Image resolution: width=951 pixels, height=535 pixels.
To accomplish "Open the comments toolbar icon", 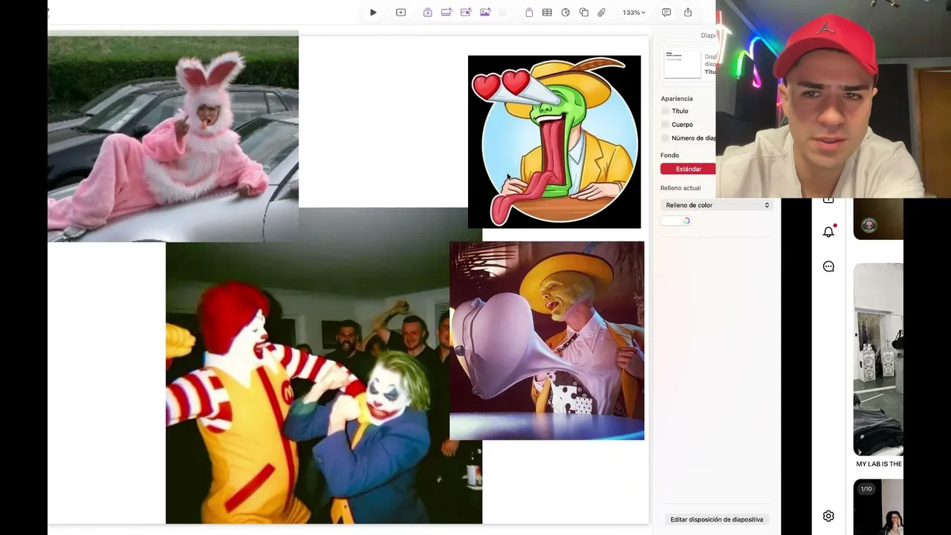I will [x=666, y=13].
